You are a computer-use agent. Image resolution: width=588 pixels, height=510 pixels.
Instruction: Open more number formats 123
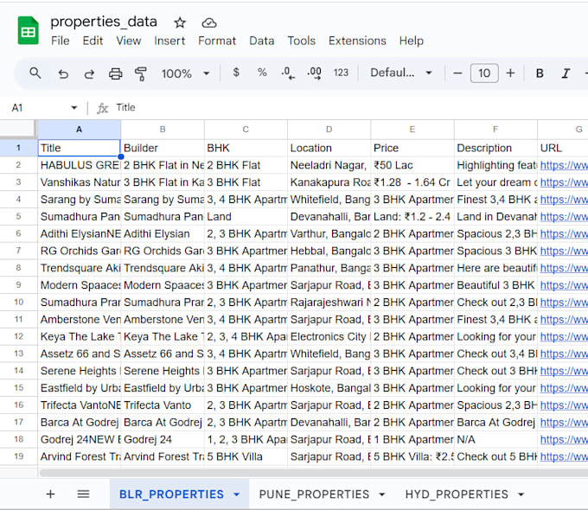pyautogui.click(x=341, y=73)
